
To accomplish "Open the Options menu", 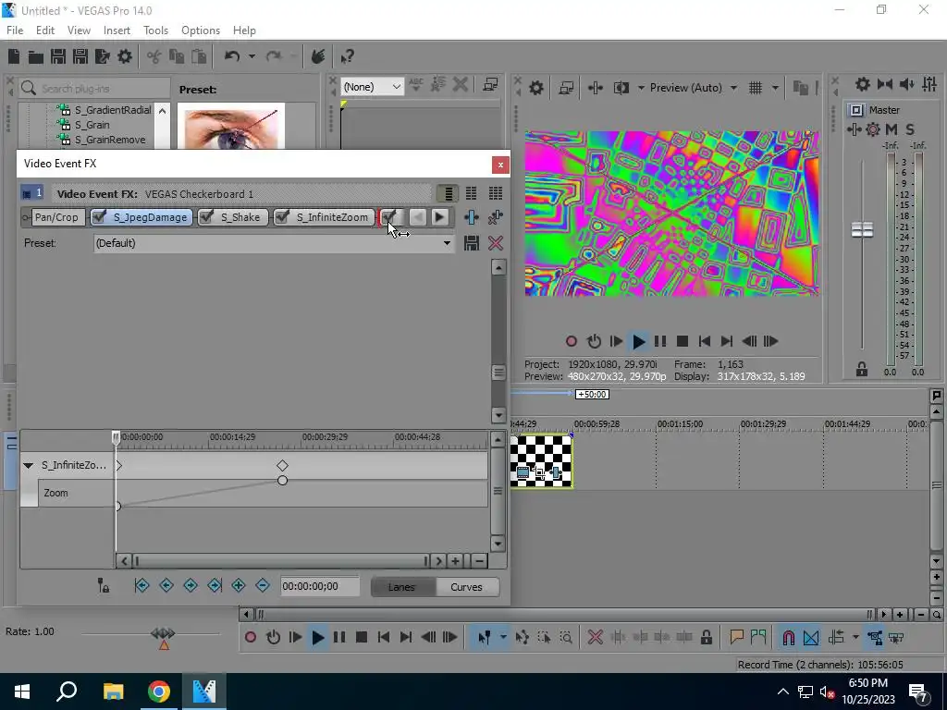I will tap(201, 31).
